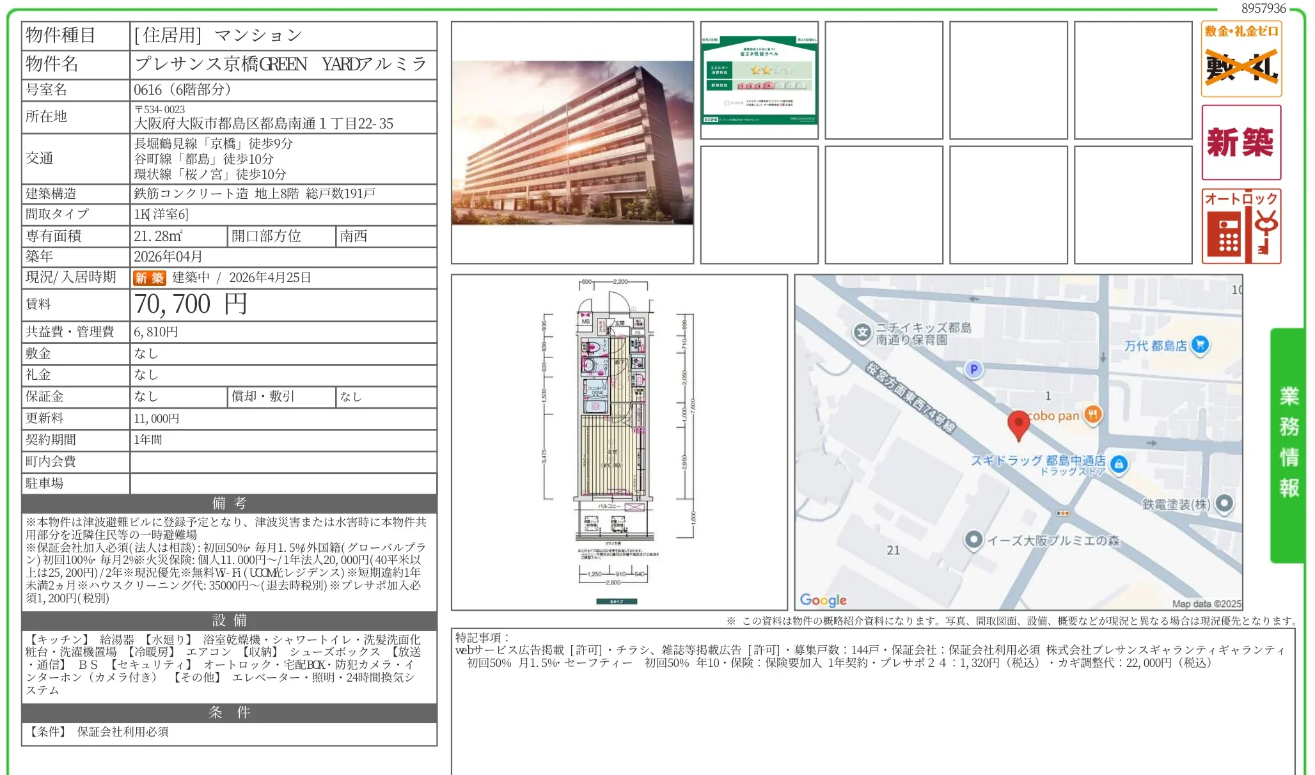Click the Map data ©2025 attribution

click(1206, 604)
